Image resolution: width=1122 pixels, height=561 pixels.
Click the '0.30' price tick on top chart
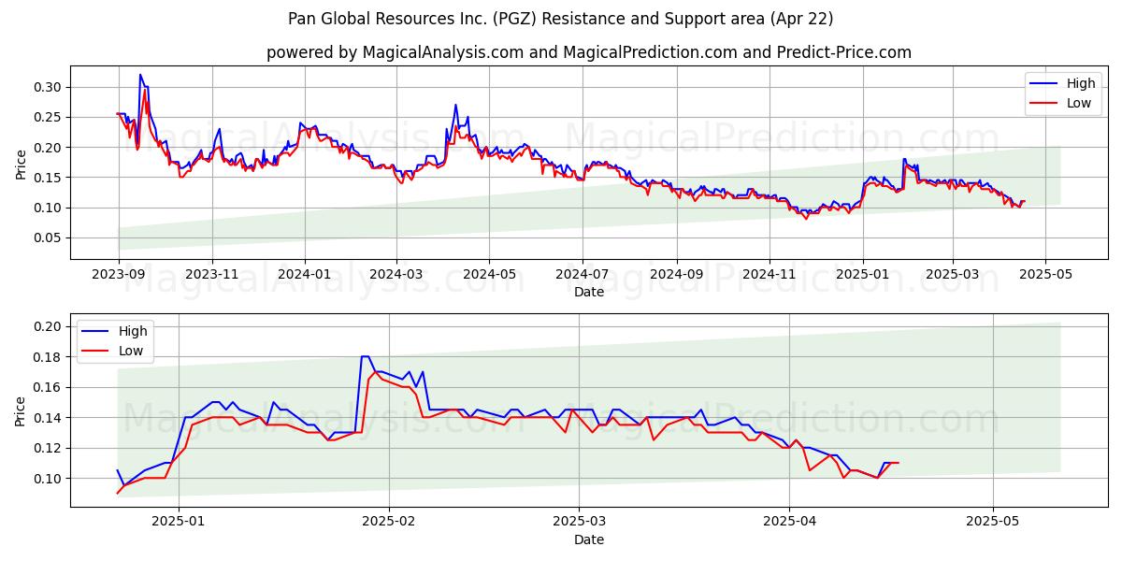click(48, 87)
